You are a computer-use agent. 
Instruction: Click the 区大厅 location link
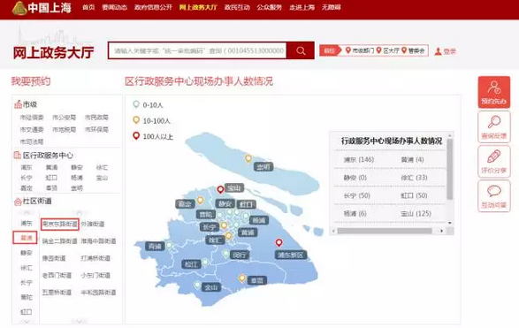[388, 50]
